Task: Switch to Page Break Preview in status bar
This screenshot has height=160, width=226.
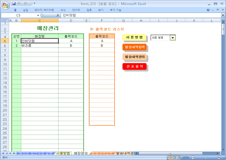Action: pos(178,157)
